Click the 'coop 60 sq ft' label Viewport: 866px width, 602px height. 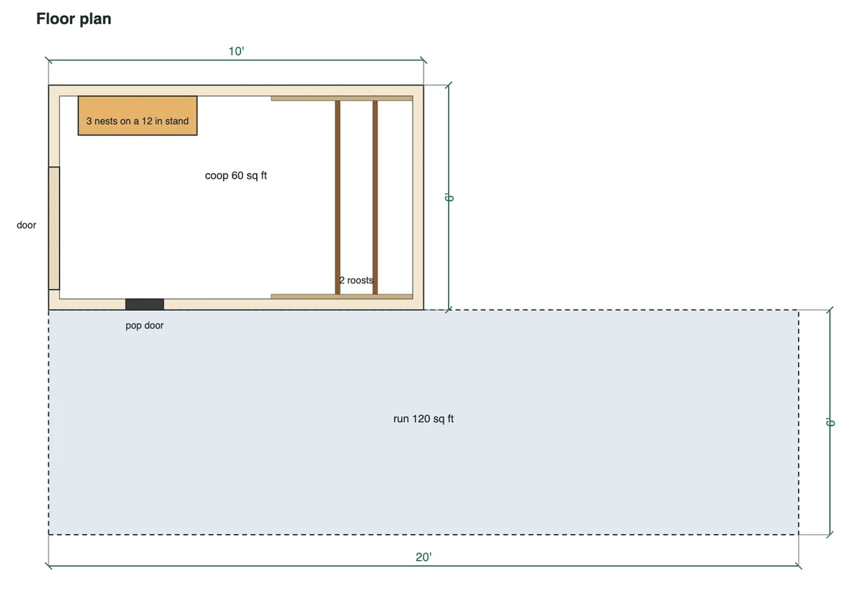(236, 175)
